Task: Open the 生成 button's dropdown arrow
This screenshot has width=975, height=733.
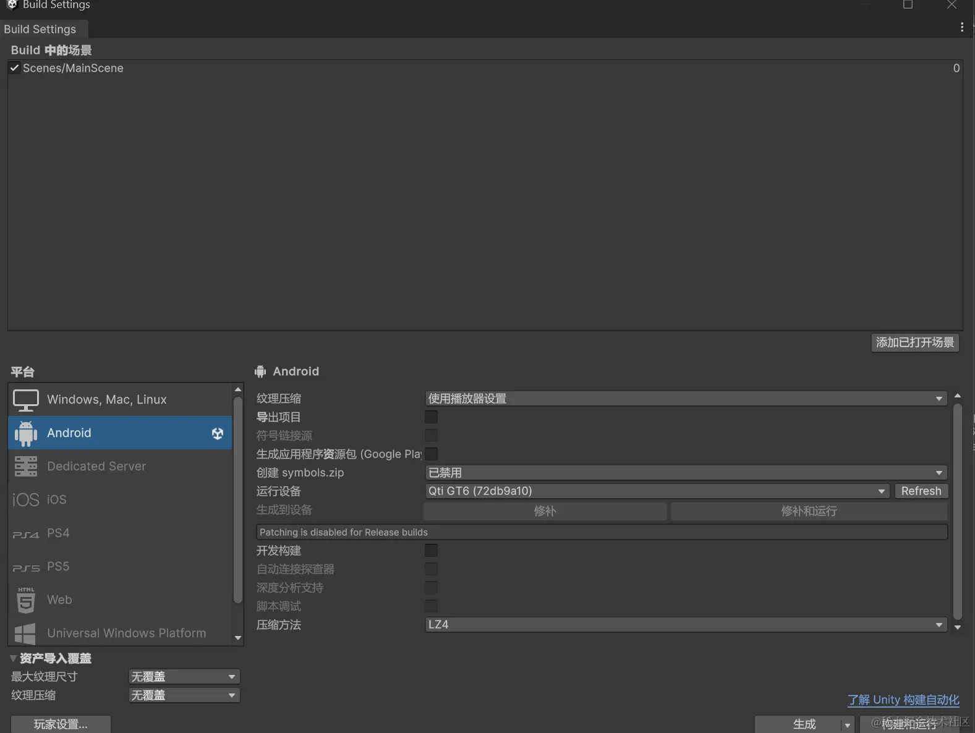Action: [x=847, y=724]
